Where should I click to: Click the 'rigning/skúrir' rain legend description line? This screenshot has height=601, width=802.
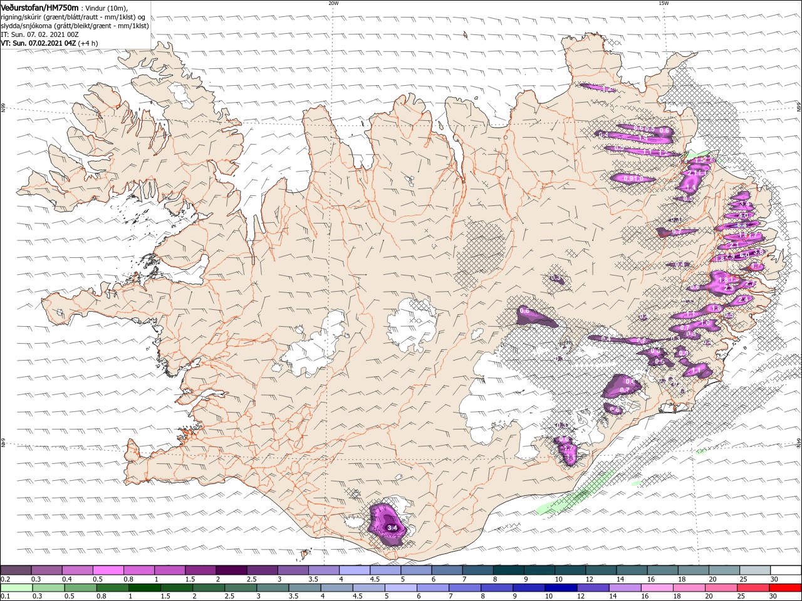click(73, 17)
